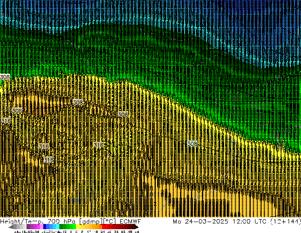Viewport: 301px width, 233px height.
Task: Pick the cyan swatch in the temperature legend
Action: 57,227
